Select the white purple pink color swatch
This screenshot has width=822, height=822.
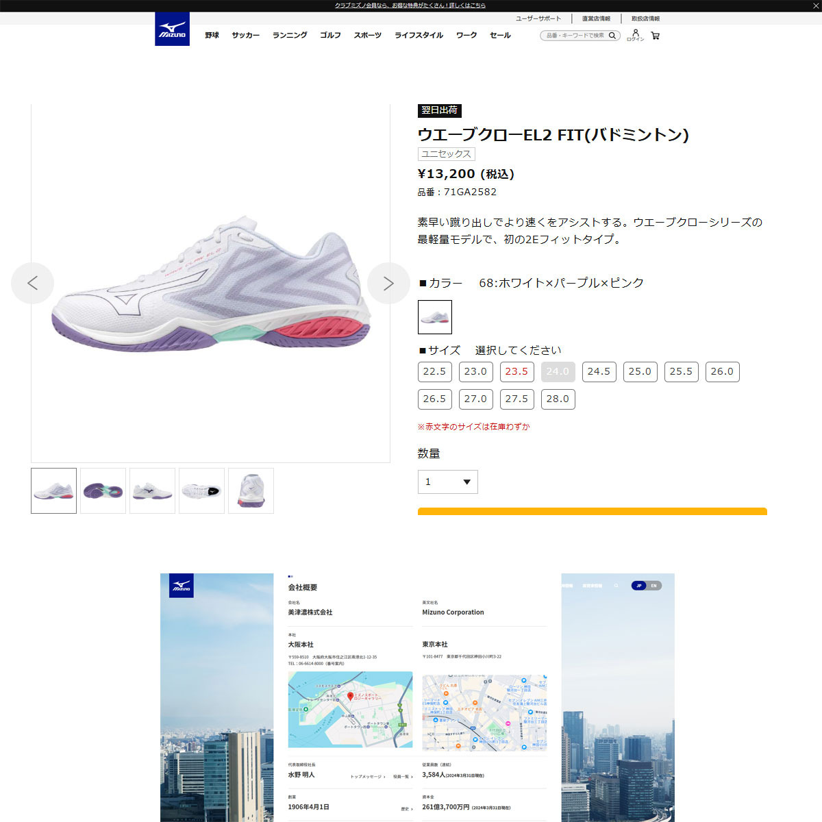pyautogui.click(x=435, y=317)
